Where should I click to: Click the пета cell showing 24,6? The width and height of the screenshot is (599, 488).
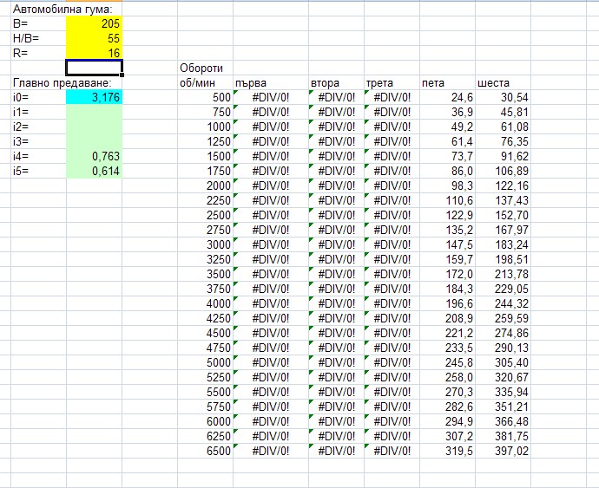click(445, 97)
